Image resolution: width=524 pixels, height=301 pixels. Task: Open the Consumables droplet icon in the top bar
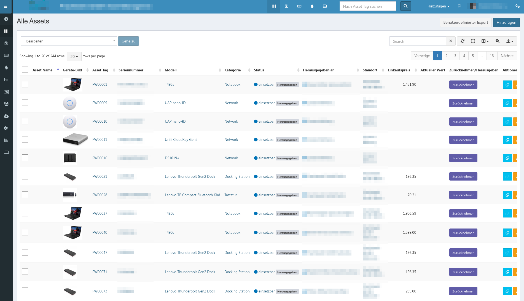pos(312,6)
